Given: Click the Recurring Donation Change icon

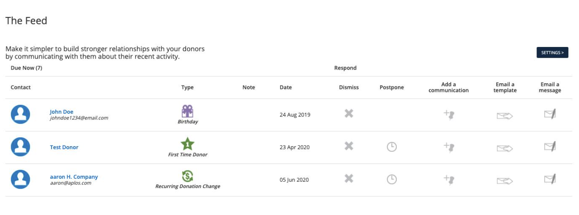Looking at the screenshot, I should point(188,176).
